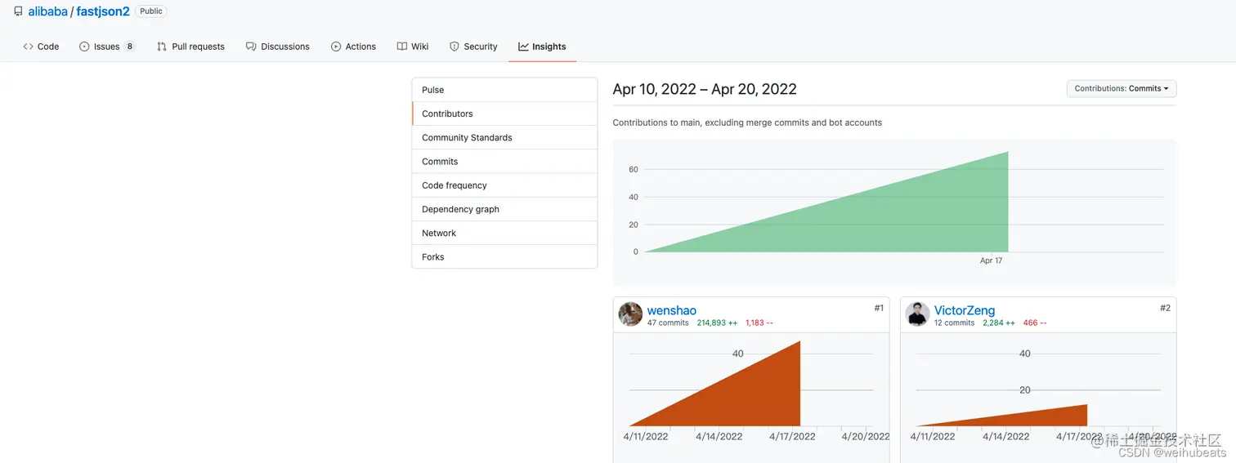This screenshot has height=463, width=1236.
Task: Open the alibaba organization link
Action: coord(47,12)
